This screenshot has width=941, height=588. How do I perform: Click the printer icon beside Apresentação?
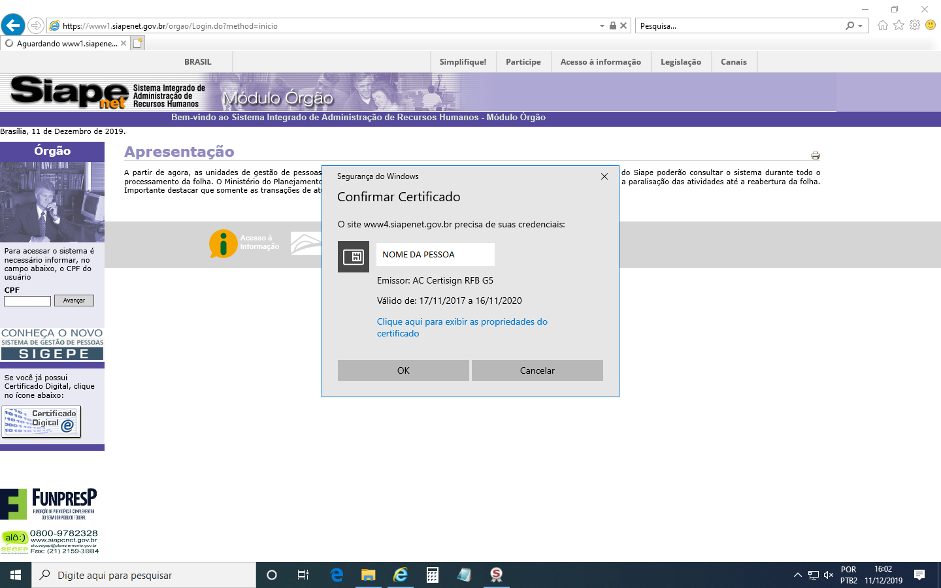click(815, 155)
